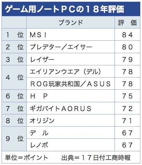Image resolution: width=142 pixels, height=165 pixels.
Task: Click the 4位 merged rank cell
Action: (x=14, y=78)
